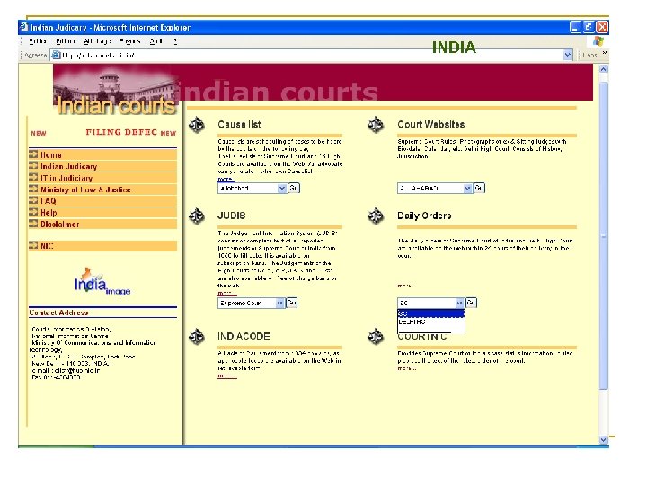647x485 pixels.
Task: Open the Affichage menu
Action: click(x=97, y=41)
